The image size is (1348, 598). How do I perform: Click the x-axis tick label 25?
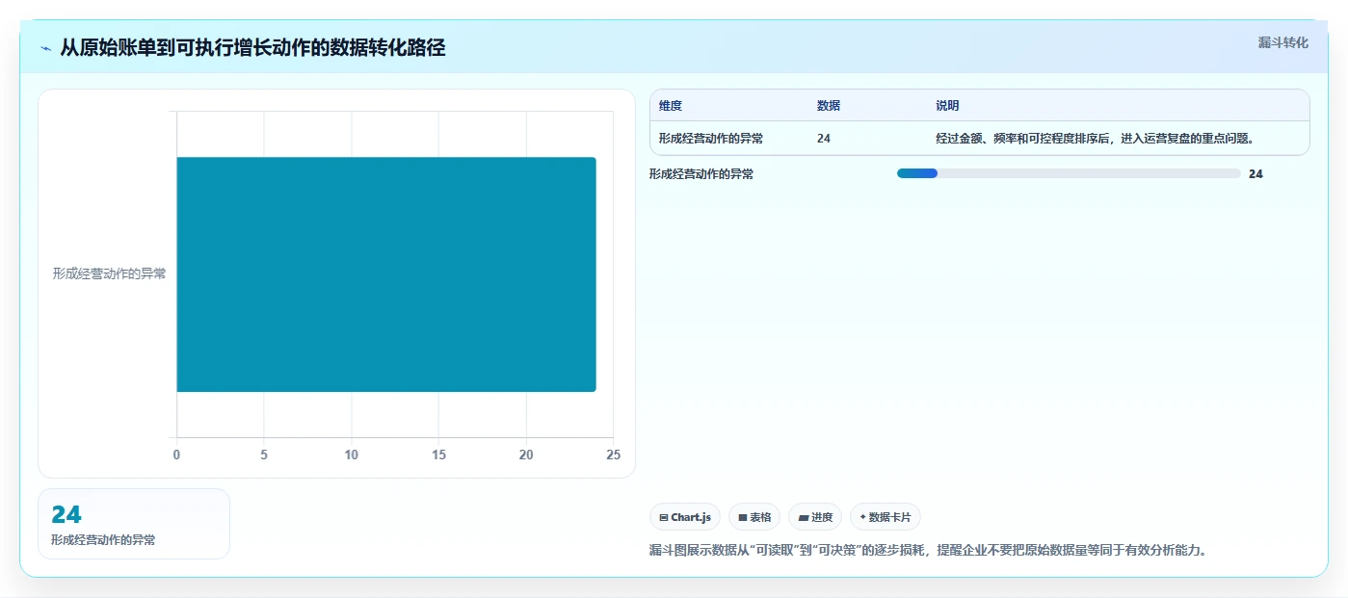click(613, 455)
